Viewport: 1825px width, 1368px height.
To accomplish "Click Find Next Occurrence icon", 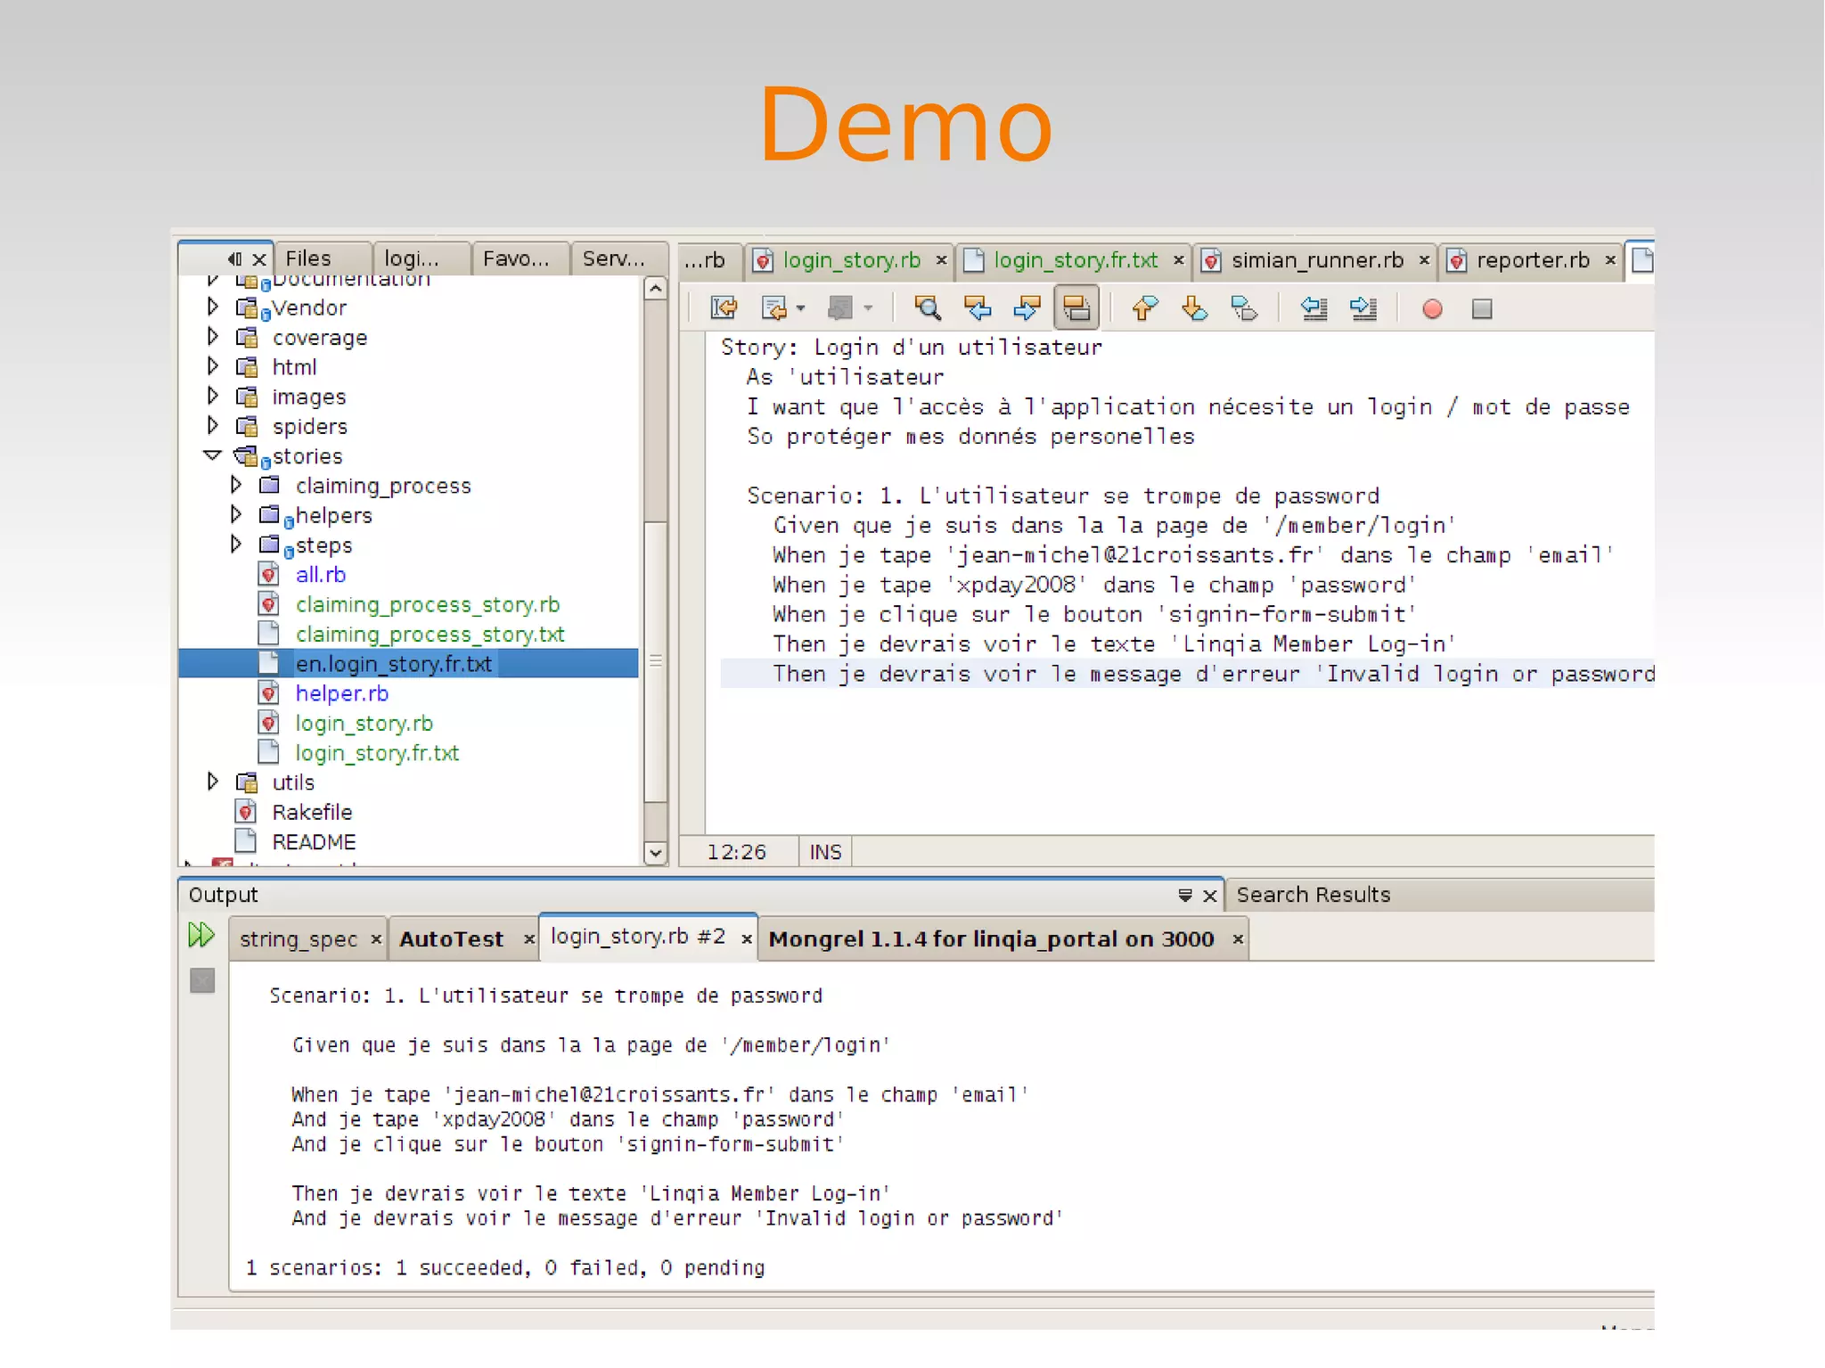I will 1027,308.
